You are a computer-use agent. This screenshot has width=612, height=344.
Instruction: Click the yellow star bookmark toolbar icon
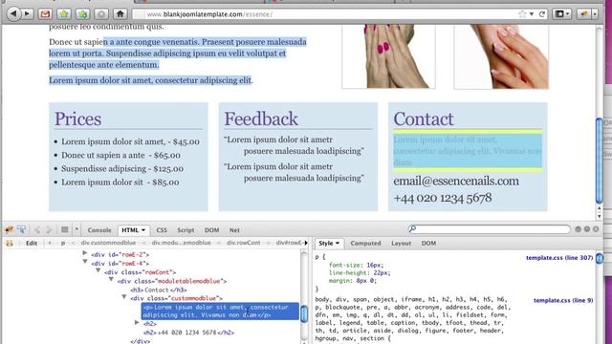[64, 14]
